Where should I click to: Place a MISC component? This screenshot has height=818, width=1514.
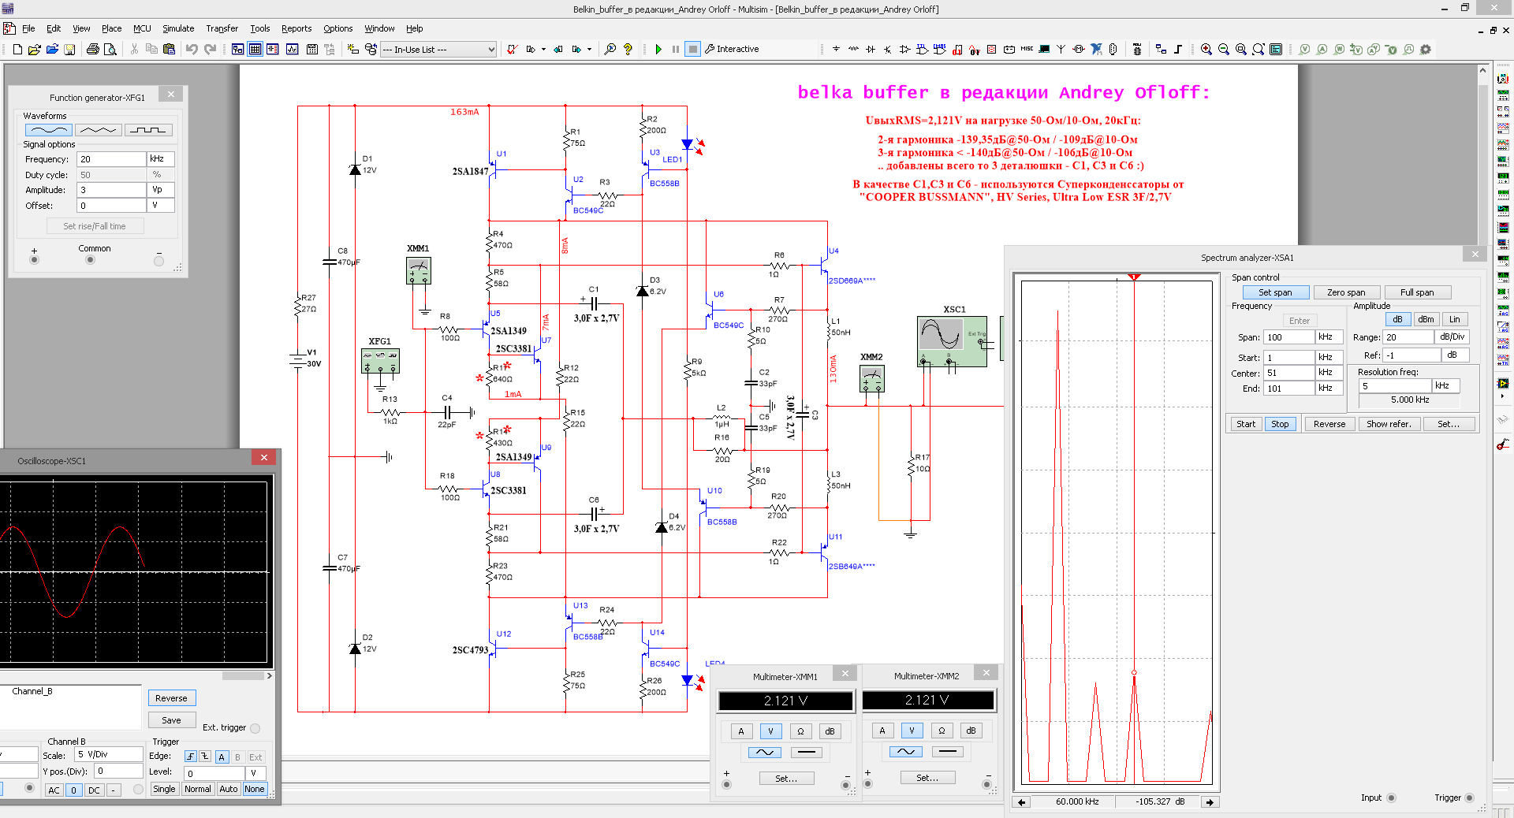coord(1027,49)
